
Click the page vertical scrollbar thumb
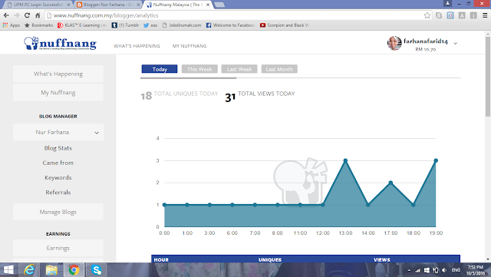tap(488, 77)
